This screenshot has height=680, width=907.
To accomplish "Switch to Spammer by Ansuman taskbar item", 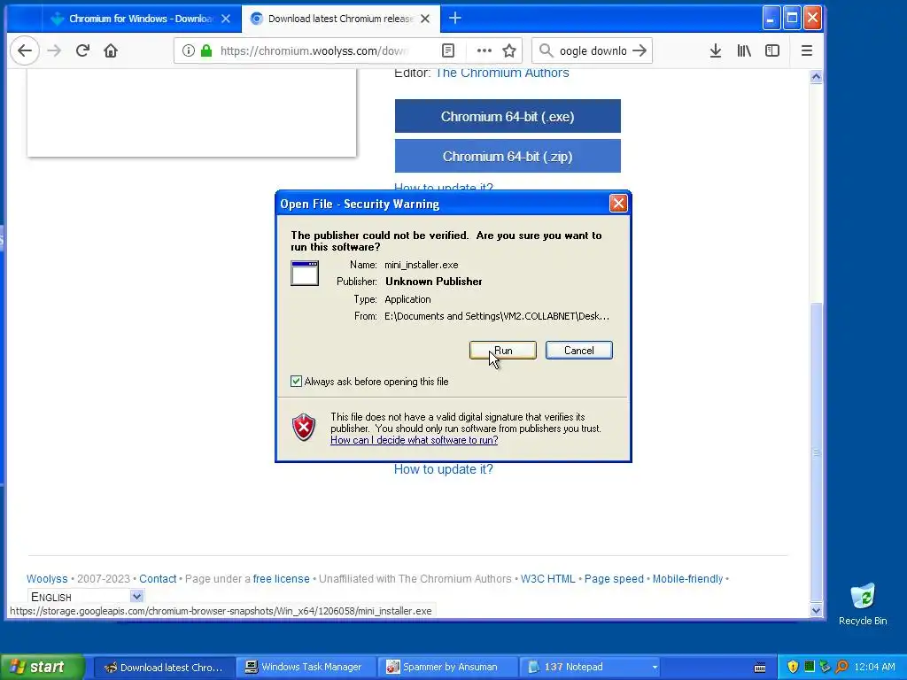I will coord(446,667).
